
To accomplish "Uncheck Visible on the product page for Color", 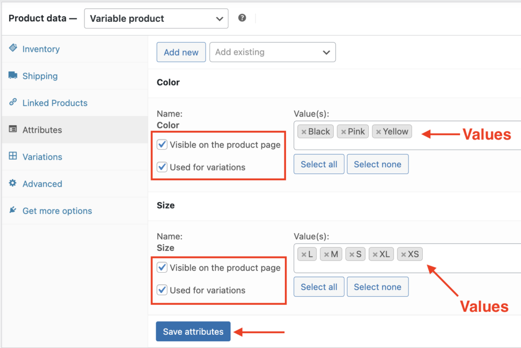I will [x=162, y=145].
